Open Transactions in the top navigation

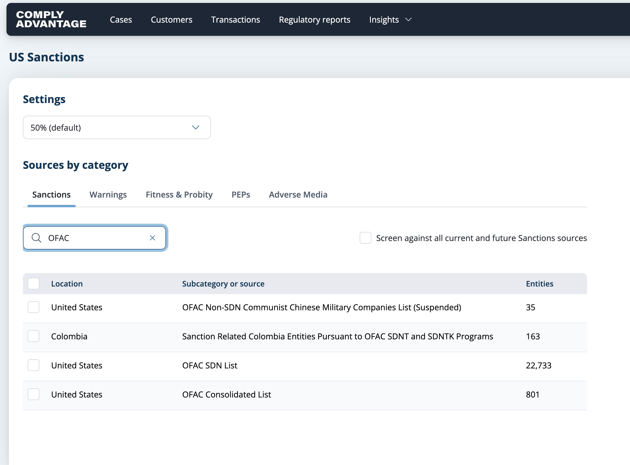pyautogui.click(x=236, y=20)
